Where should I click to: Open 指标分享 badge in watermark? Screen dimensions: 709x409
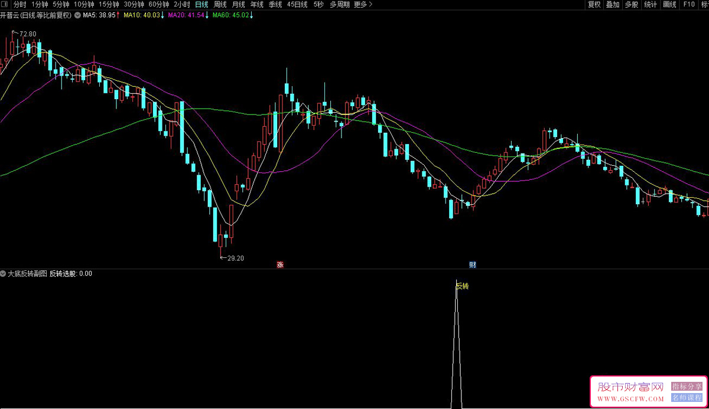pyautogui.click(x=685, y=387)
